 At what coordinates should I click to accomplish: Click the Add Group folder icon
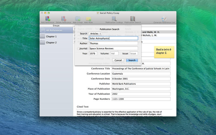pyautogui.click(x=77, y=19)
